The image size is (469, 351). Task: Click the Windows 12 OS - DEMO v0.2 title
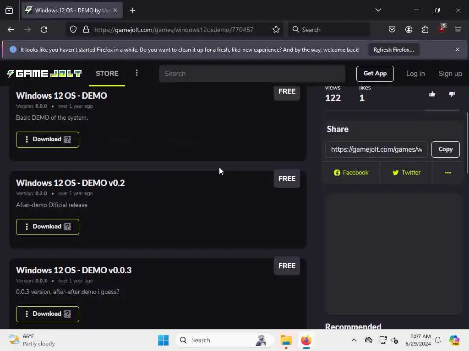(70, 183)
